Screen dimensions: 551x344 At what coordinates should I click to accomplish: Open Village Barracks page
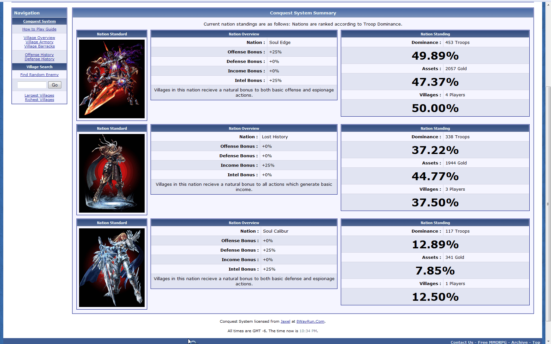tap(39, 46)
